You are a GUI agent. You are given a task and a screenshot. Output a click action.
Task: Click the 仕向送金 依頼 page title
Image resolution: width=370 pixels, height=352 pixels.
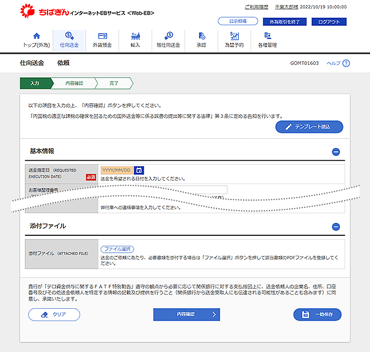pyautogui.click(x=44, y=63)
